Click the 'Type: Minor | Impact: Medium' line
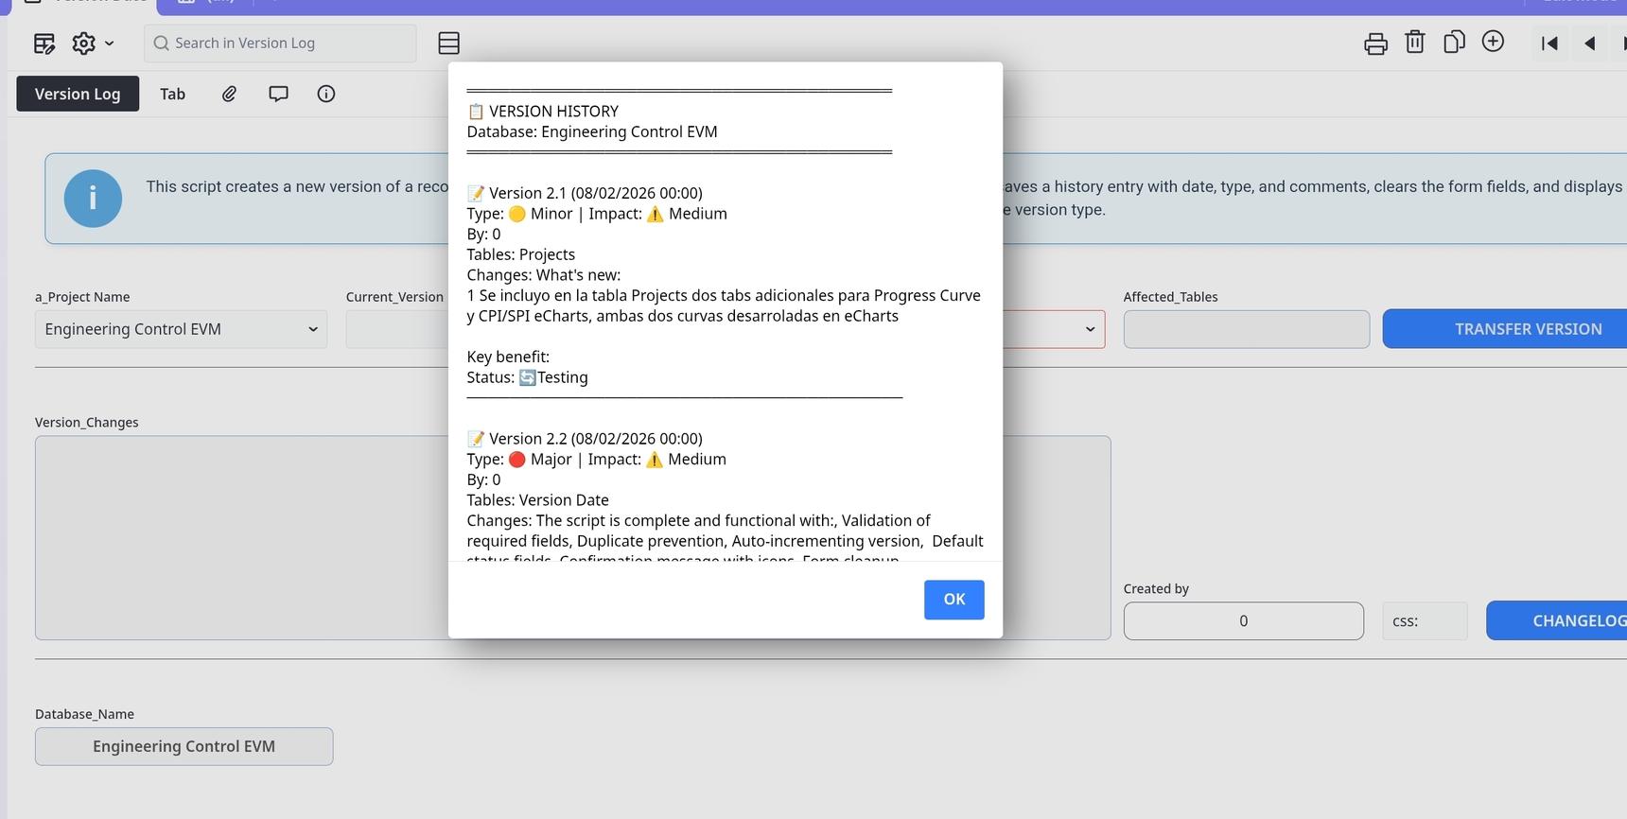The image size is (1627, 819). pyautogui.click(x=597, y=214)
